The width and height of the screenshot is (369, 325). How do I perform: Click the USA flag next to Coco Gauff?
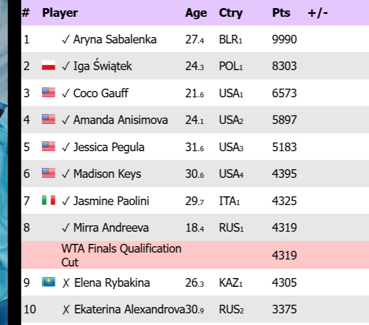(48, 93)
